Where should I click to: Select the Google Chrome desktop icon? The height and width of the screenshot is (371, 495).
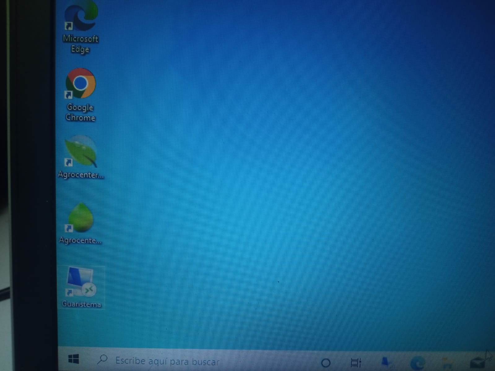pyautogui.click(x=80, y=83)
